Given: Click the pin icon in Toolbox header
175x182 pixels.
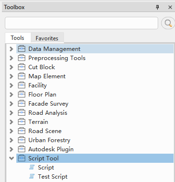Looking at the screenshot, I should tap(158, 7).
